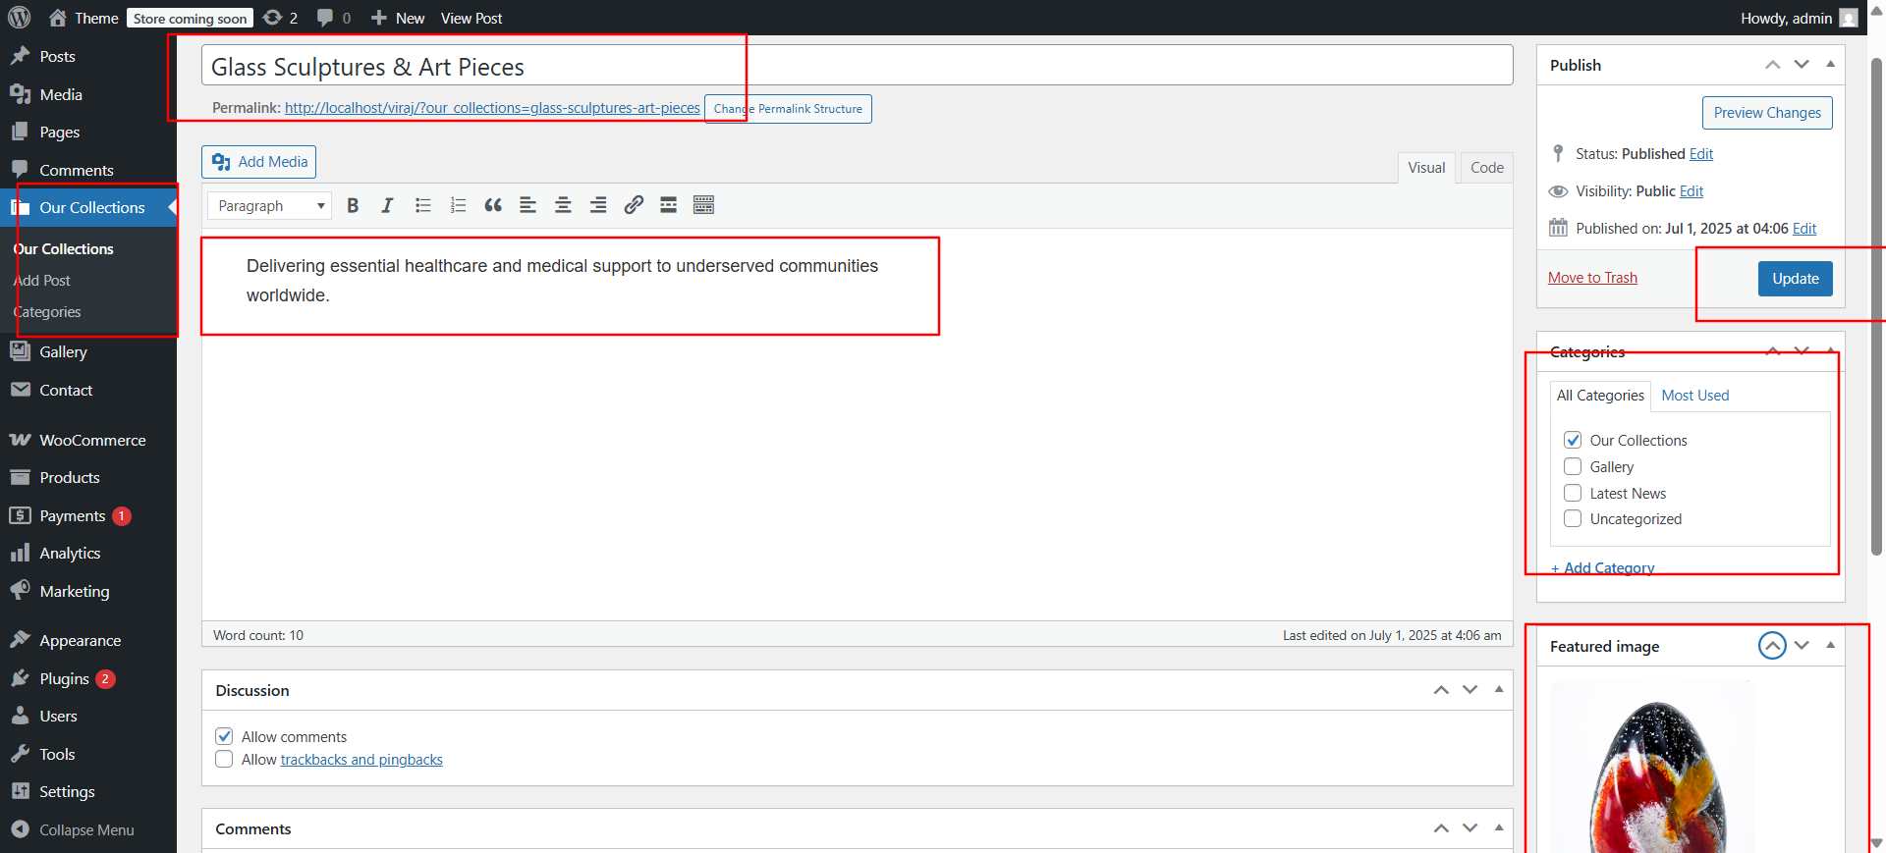
Task: Insert or edit a link
Action: click(x=634, y=205)
